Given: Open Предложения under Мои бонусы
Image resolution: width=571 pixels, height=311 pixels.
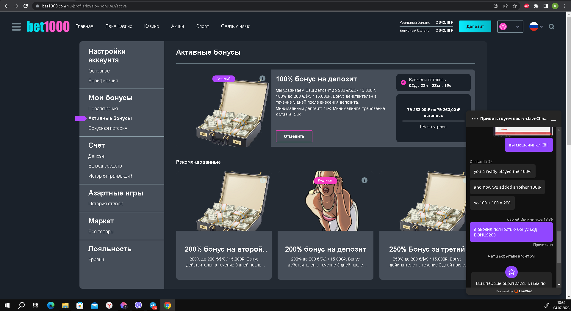Looking at the screenshot, I should [103, 109].
